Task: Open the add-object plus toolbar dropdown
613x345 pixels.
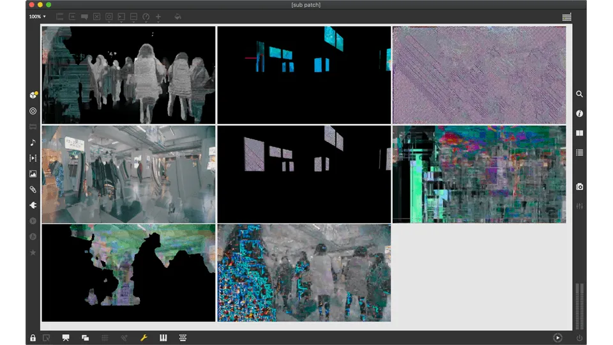Action: (x=158, y=17)
